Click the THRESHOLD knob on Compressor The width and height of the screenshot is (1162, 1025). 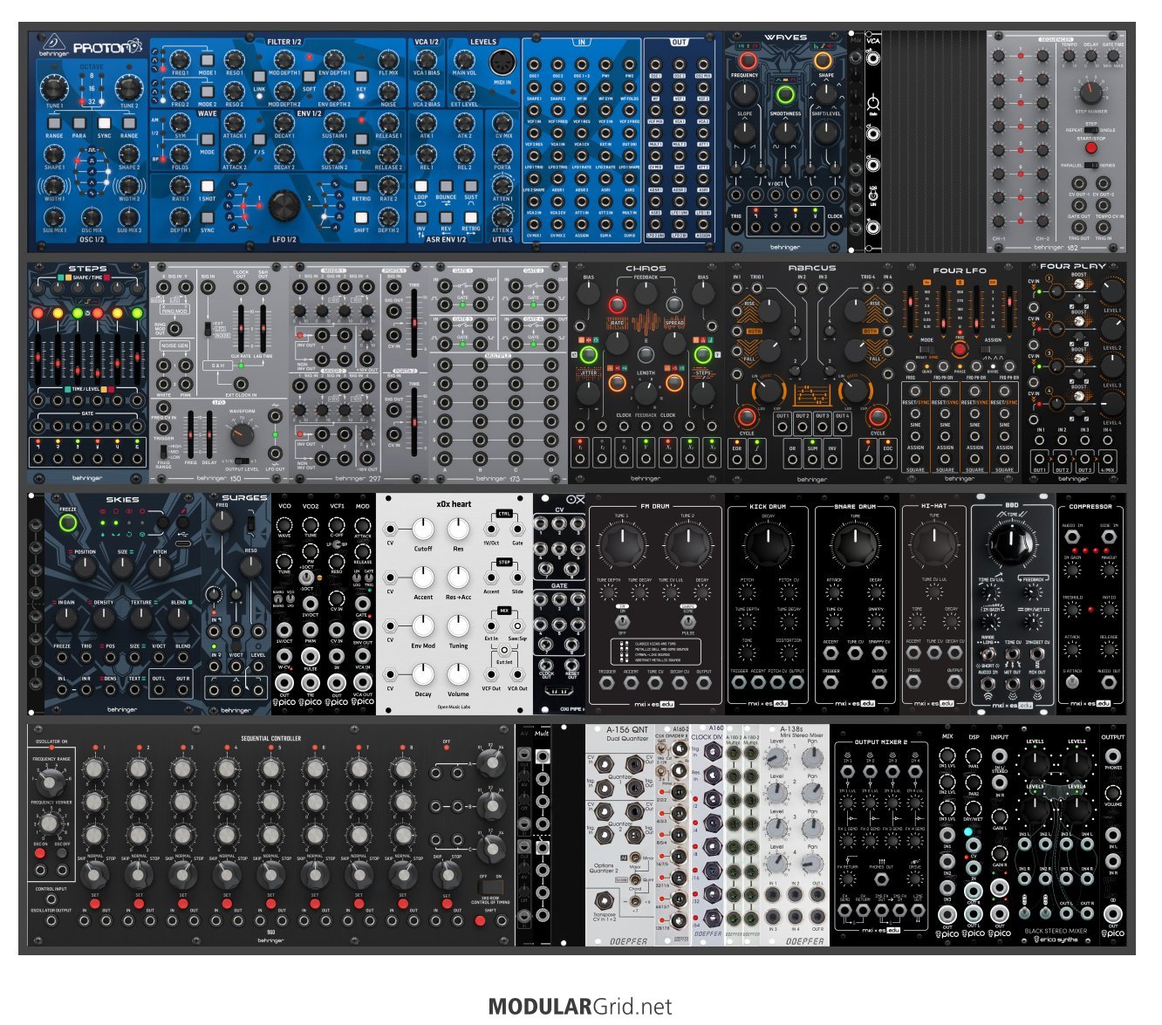click(x=1072, y=609)
